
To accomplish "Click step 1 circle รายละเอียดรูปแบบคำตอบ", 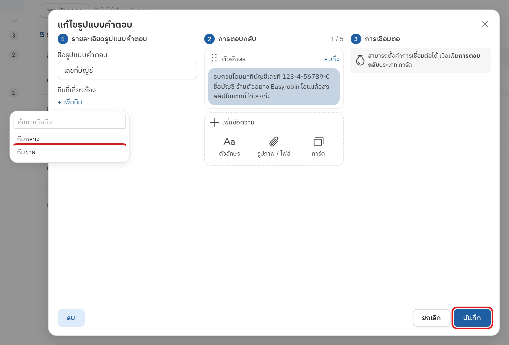I will point(63,39).
